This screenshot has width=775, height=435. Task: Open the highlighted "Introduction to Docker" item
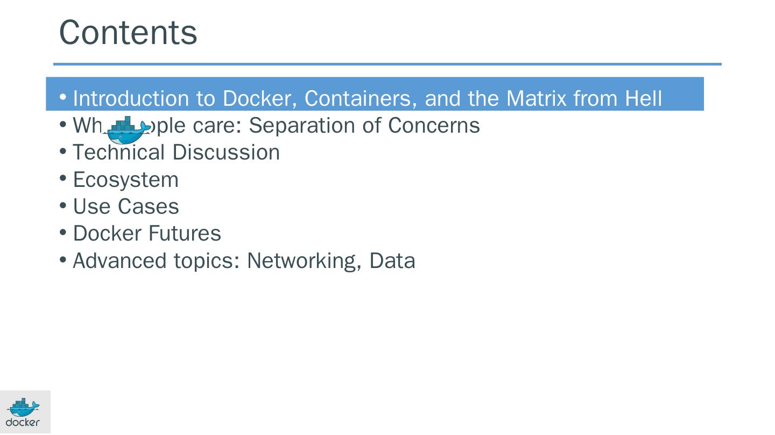point(367,99)
